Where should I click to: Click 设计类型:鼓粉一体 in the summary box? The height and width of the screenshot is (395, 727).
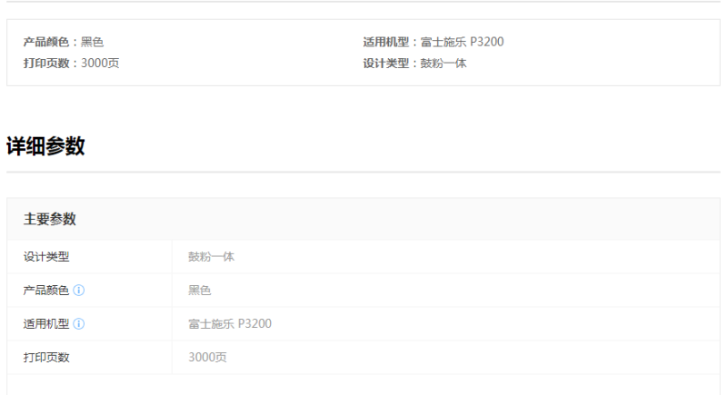pyautogui.click(x=415, y=63)
